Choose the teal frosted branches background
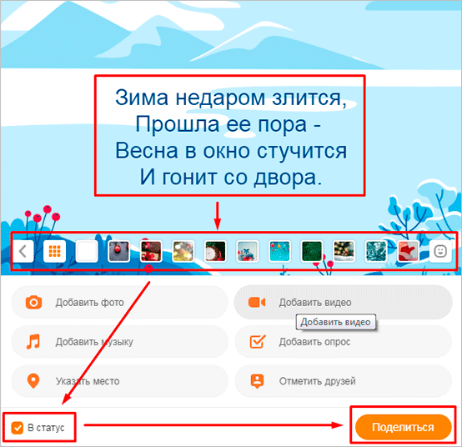The image size is (462, 447). (x=375, y=251)
